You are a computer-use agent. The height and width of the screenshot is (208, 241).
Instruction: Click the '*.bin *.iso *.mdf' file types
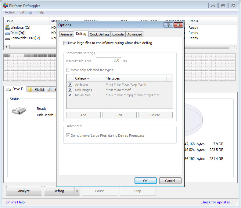click(118, 90)
